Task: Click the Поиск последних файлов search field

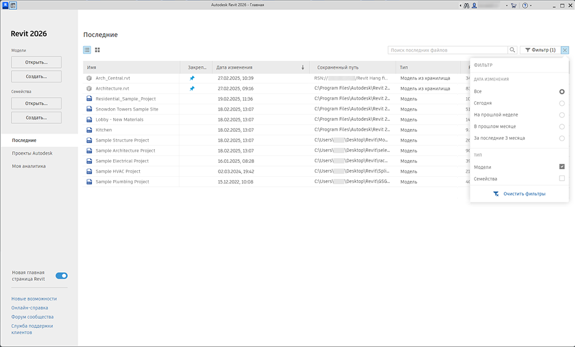Action: [x=448, y=50]
